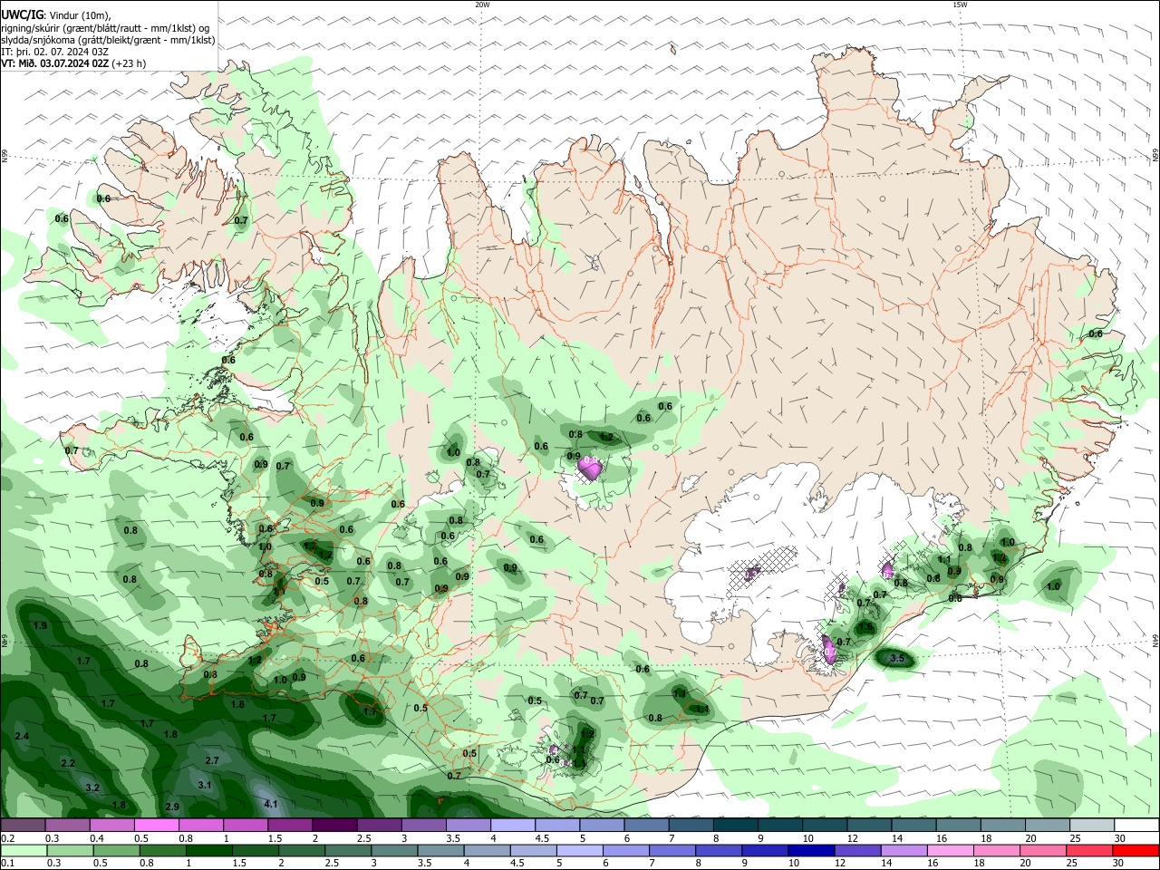Click the 'VT: Mið. 03.07.2024 02Z (+23 h)' line
The width and height of the screenshot is (1160, 870).
(x=73, y=63)
